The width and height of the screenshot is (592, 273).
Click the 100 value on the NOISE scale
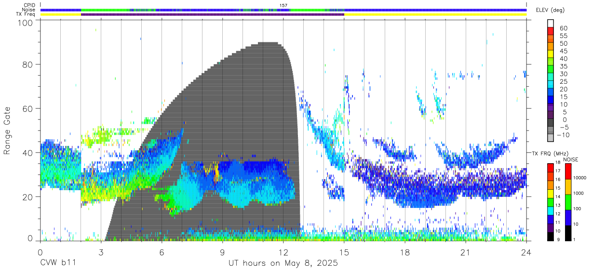point(578,208)
